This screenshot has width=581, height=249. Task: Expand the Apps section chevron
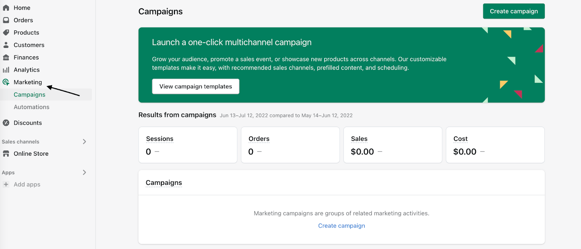[x=84, y=172]
